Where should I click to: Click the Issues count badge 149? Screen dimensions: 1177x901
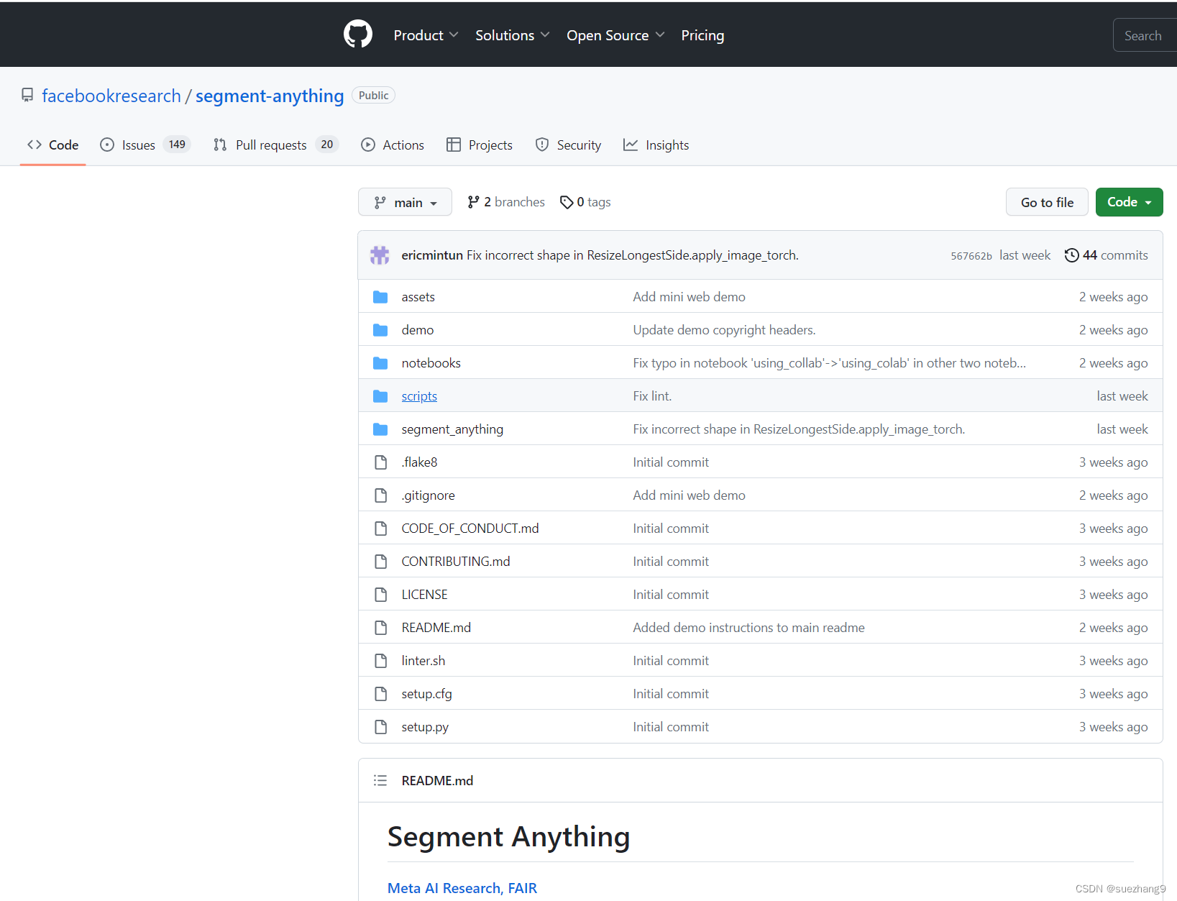[177, 145]
